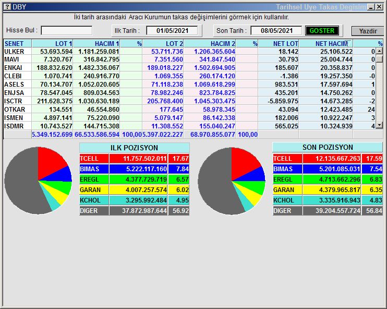
Task: Select the ISDMR row
Action: [189, 126]
